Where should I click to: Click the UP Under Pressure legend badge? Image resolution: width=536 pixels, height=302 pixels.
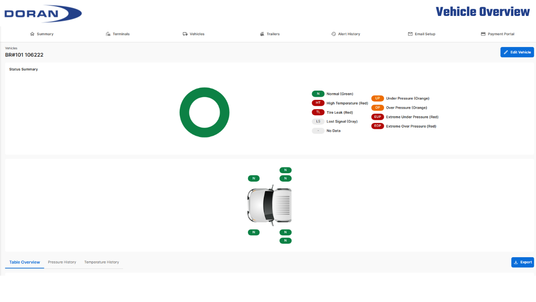[x=378, y=99]
